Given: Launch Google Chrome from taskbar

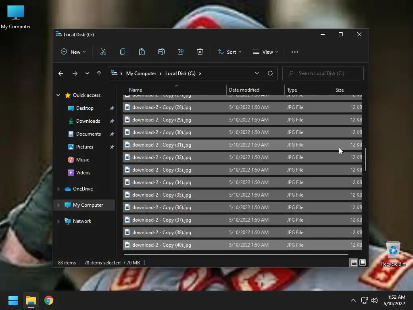Looking at the screenshot, I should [x=49, y=300].
